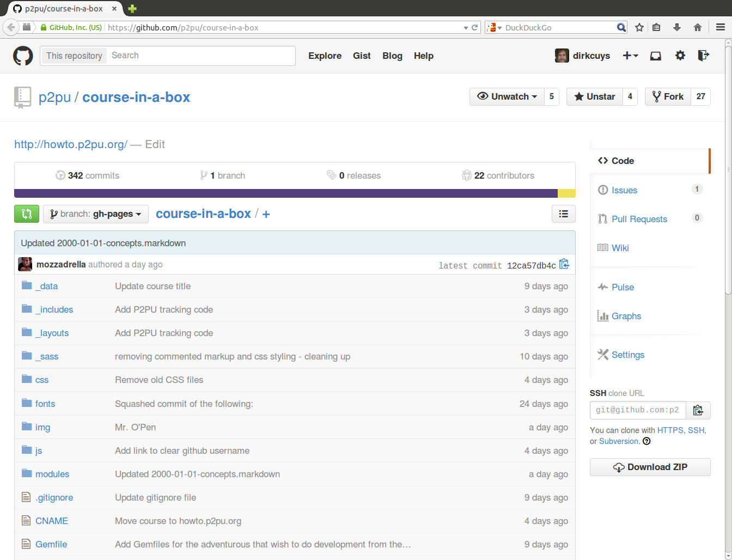Click Blog in top navigation
The height and width of the screenshot is (560, 732).
392,56
